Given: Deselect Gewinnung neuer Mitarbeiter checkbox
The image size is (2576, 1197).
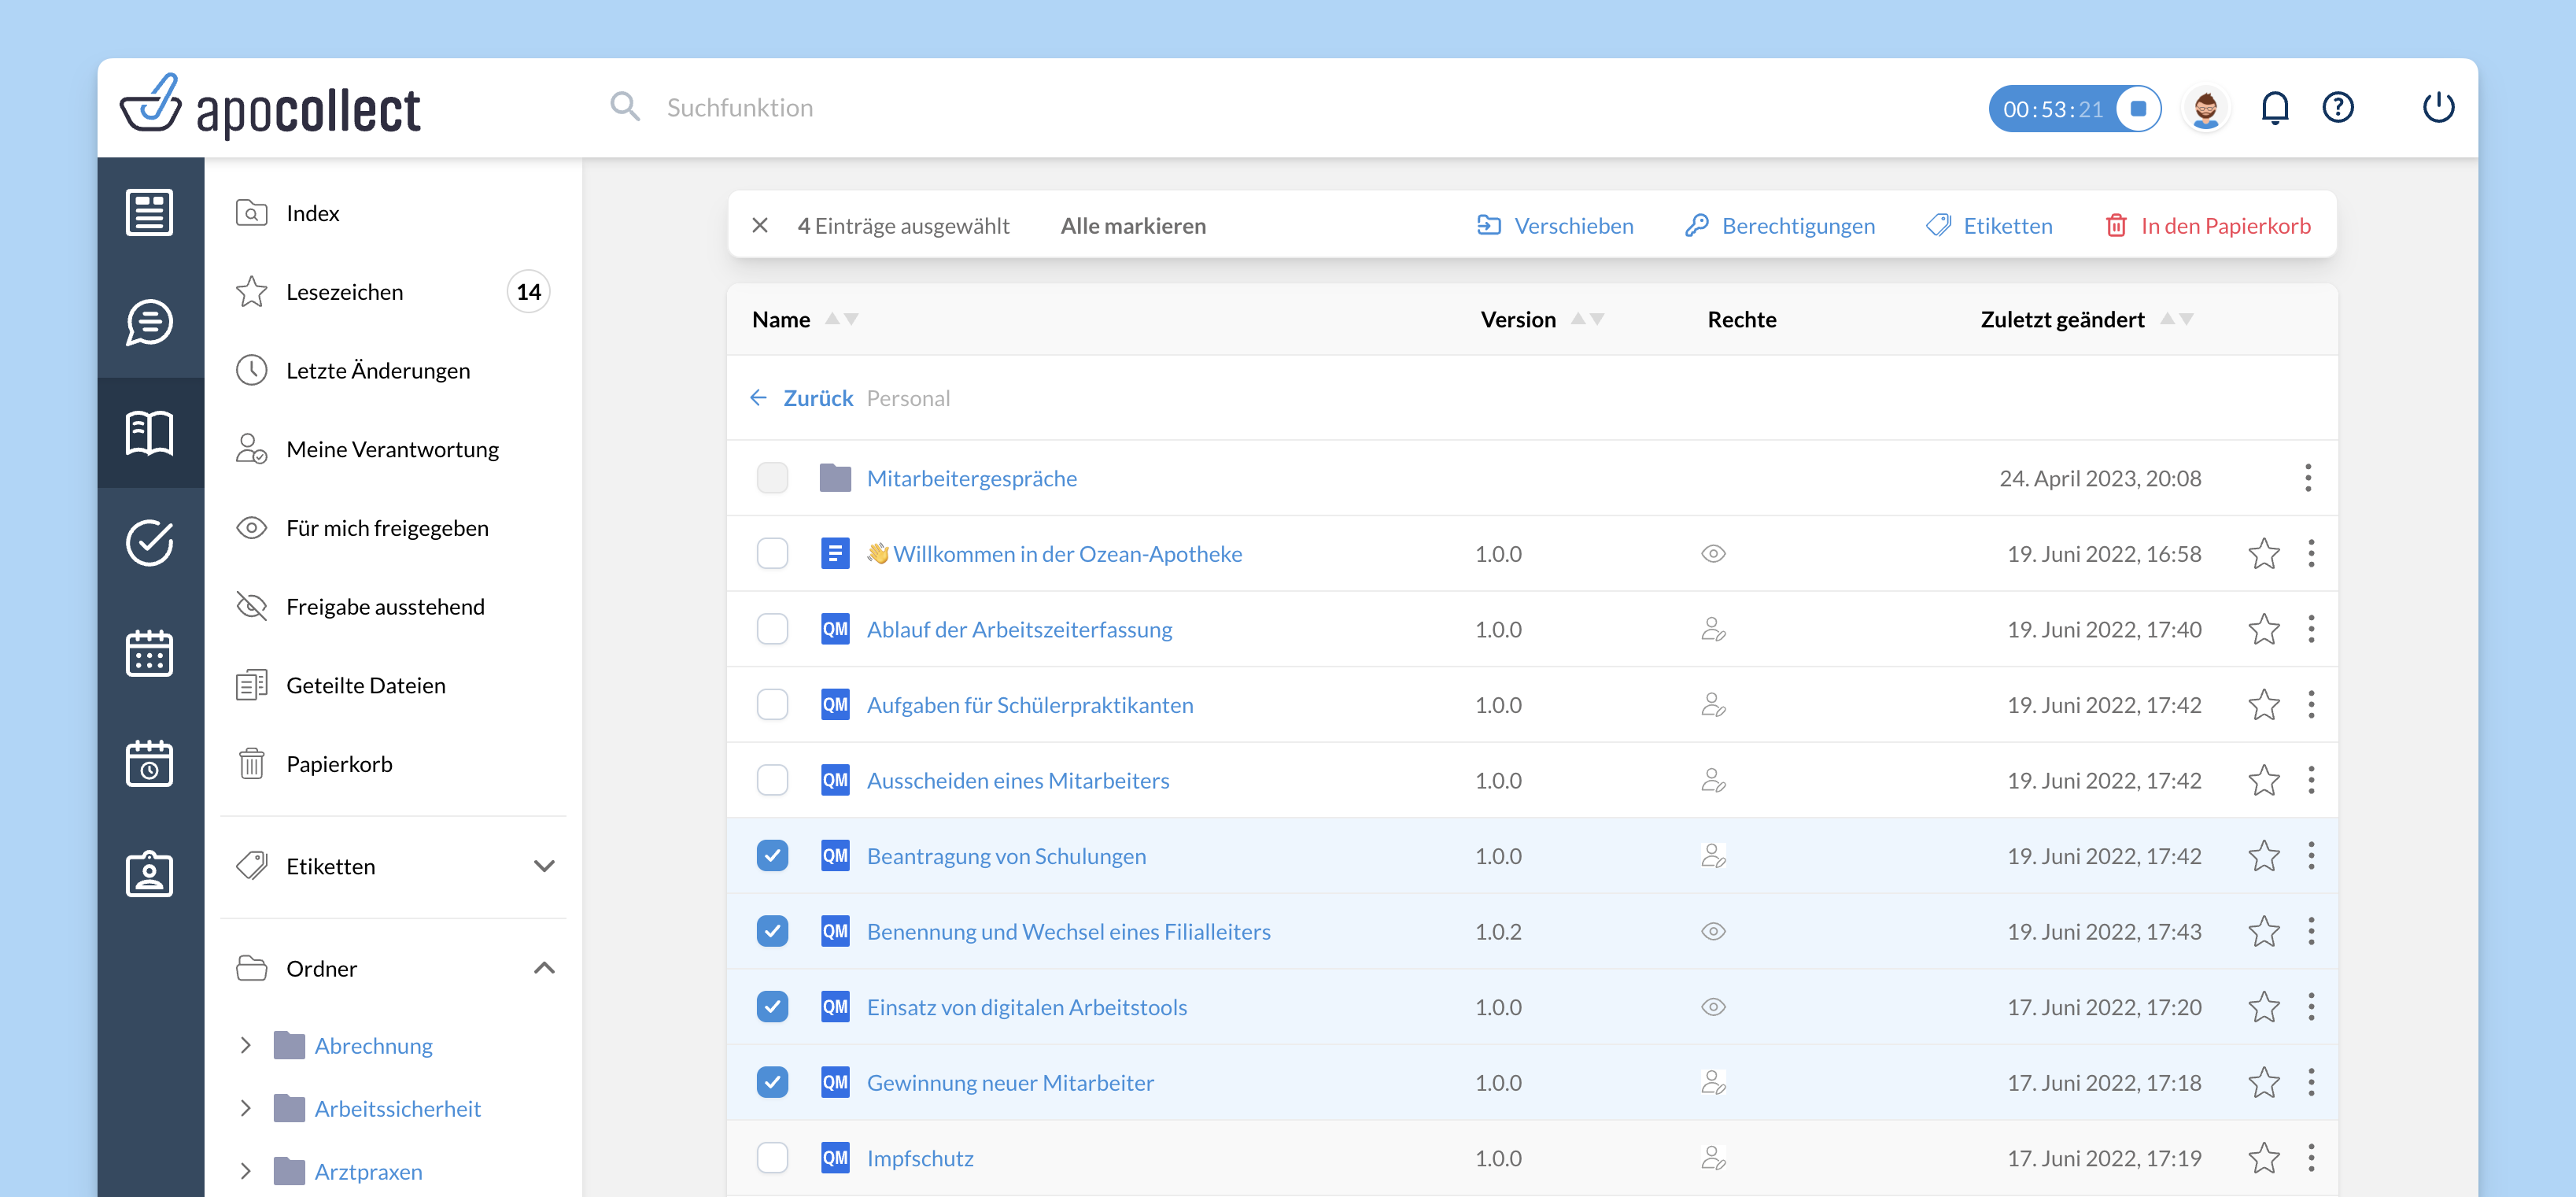Looking at the screenshot, I should pos(772,1082).
